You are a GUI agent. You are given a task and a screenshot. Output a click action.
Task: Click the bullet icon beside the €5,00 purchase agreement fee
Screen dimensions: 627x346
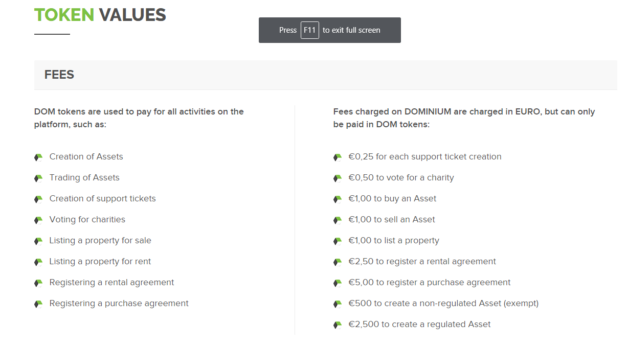click(x=338, y=283)
